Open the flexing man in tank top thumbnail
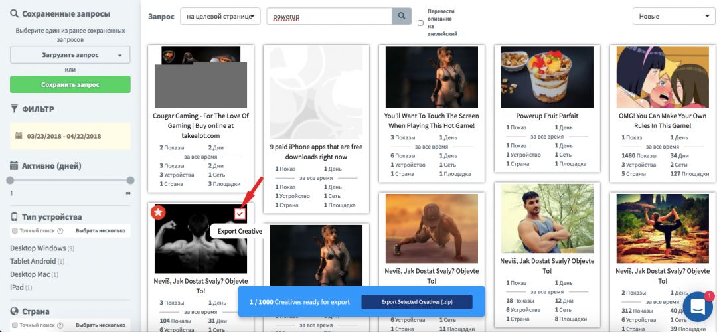This screenshot has height=332, width=717. coord(547,218)
